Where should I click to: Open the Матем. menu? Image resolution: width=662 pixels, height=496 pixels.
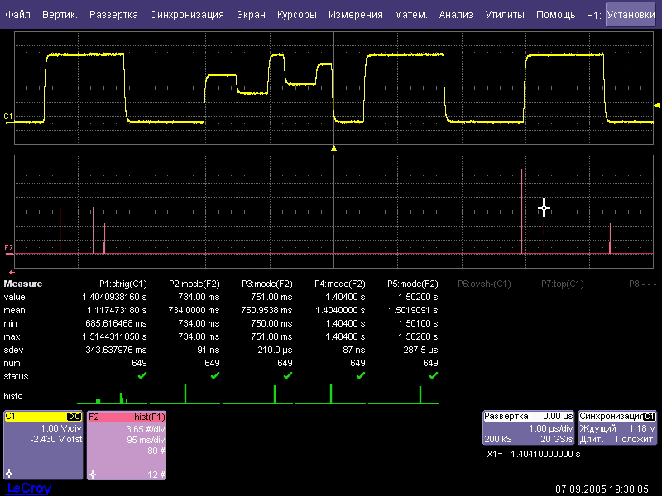(x=410, y=15)
